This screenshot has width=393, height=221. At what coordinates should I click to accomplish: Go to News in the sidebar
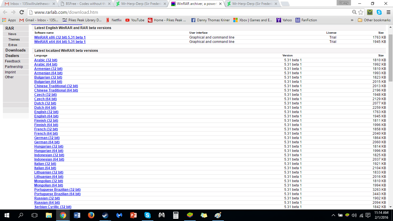(12, 34)
